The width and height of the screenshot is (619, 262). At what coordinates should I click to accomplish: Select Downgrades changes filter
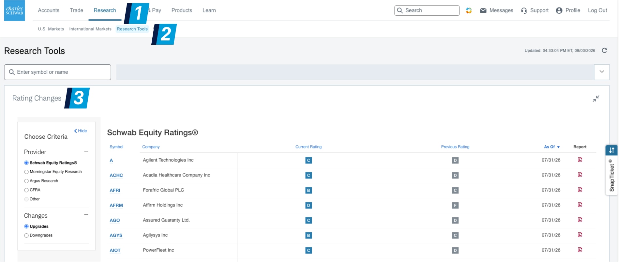26,235
